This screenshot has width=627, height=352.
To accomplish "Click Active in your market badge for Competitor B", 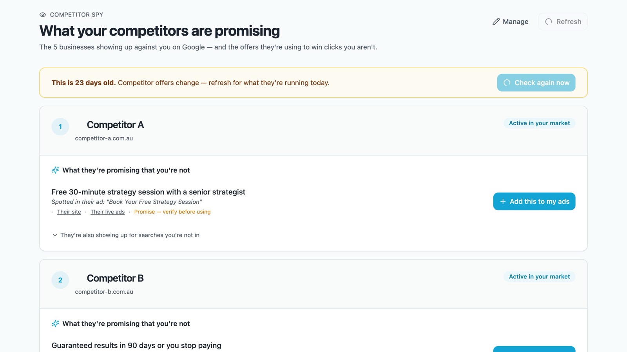I will [x=539, y=277].
